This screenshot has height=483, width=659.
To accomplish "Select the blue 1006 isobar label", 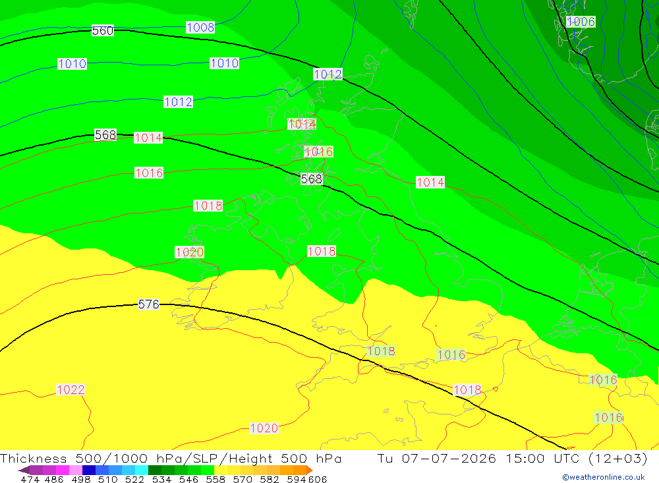I will click(x=581, y=22).
